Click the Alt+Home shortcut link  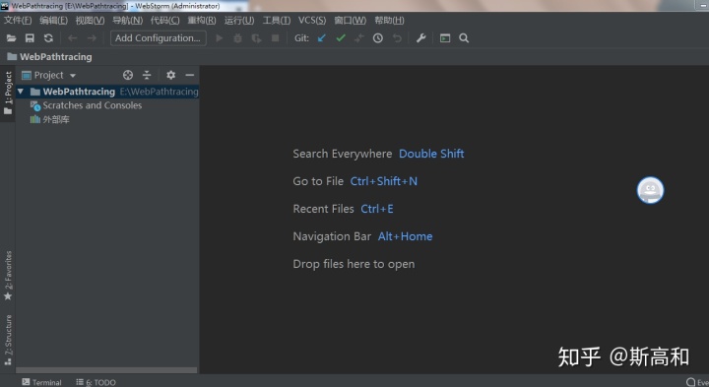click(405, 236)
